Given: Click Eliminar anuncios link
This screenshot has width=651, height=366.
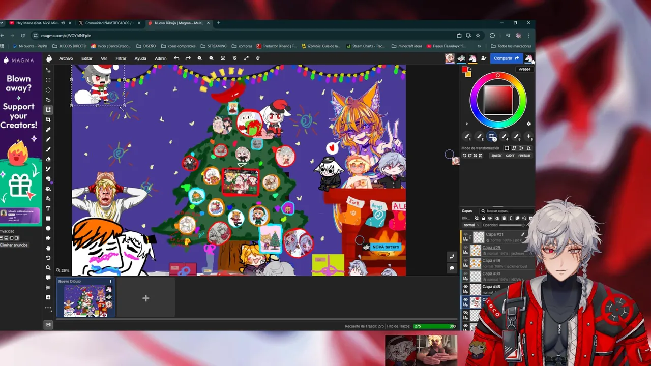Looking at the screenshot, I should click(x=14, y=245).
